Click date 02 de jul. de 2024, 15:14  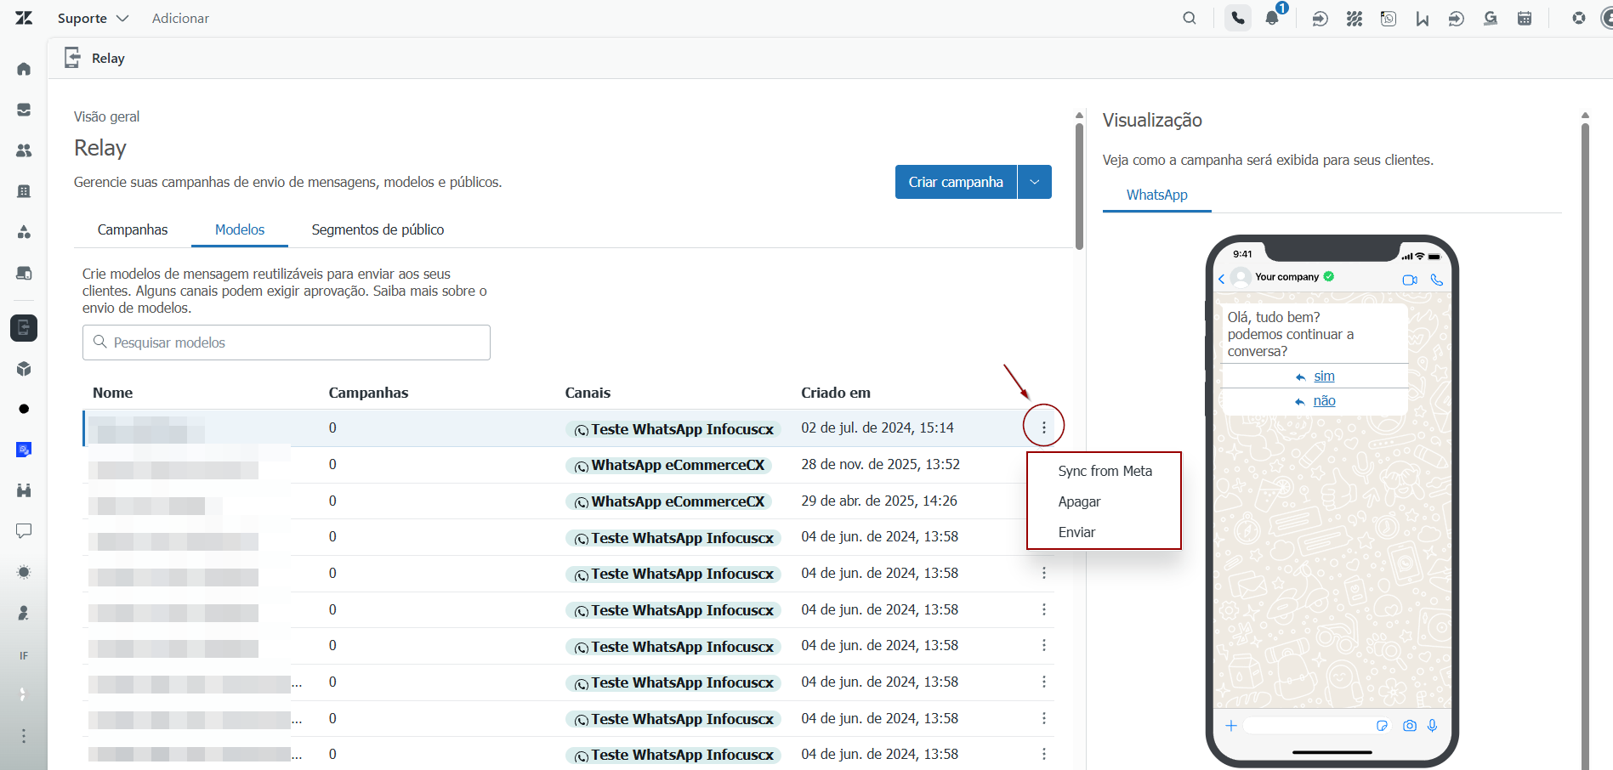pos(877,427)
